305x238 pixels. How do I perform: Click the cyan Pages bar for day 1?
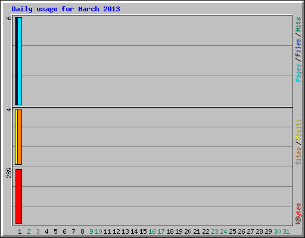click(20, 61)
